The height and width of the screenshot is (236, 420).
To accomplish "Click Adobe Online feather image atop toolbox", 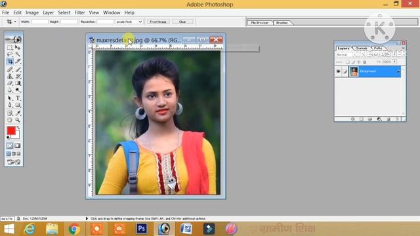I will click(14, 39).
